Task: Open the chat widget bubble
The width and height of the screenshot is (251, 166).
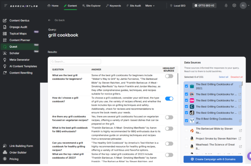Action: pos(249,156)
